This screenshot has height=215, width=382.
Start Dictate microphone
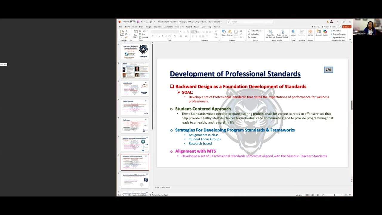293,33
